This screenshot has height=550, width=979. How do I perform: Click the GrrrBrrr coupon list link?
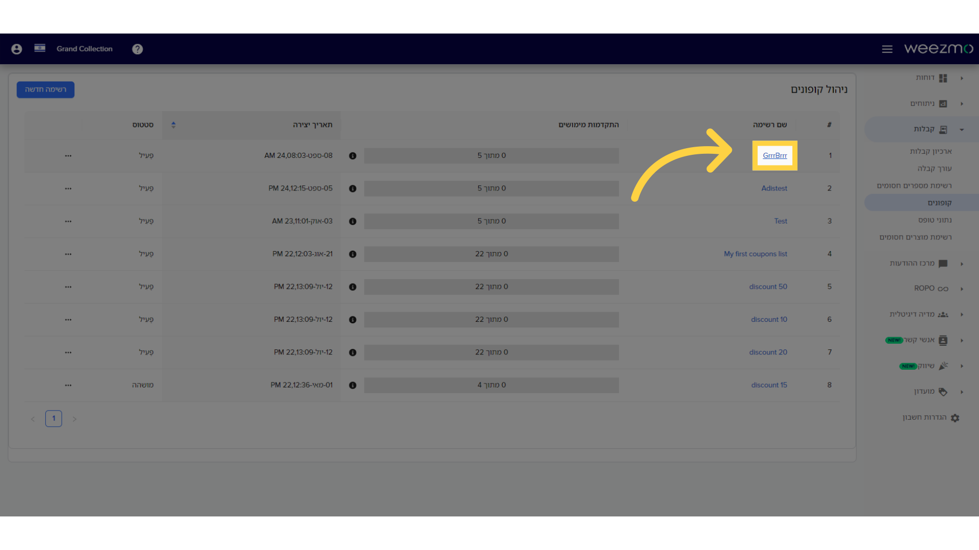tap(775, 155)
